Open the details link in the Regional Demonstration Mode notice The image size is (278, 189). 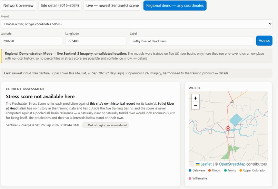142,59
